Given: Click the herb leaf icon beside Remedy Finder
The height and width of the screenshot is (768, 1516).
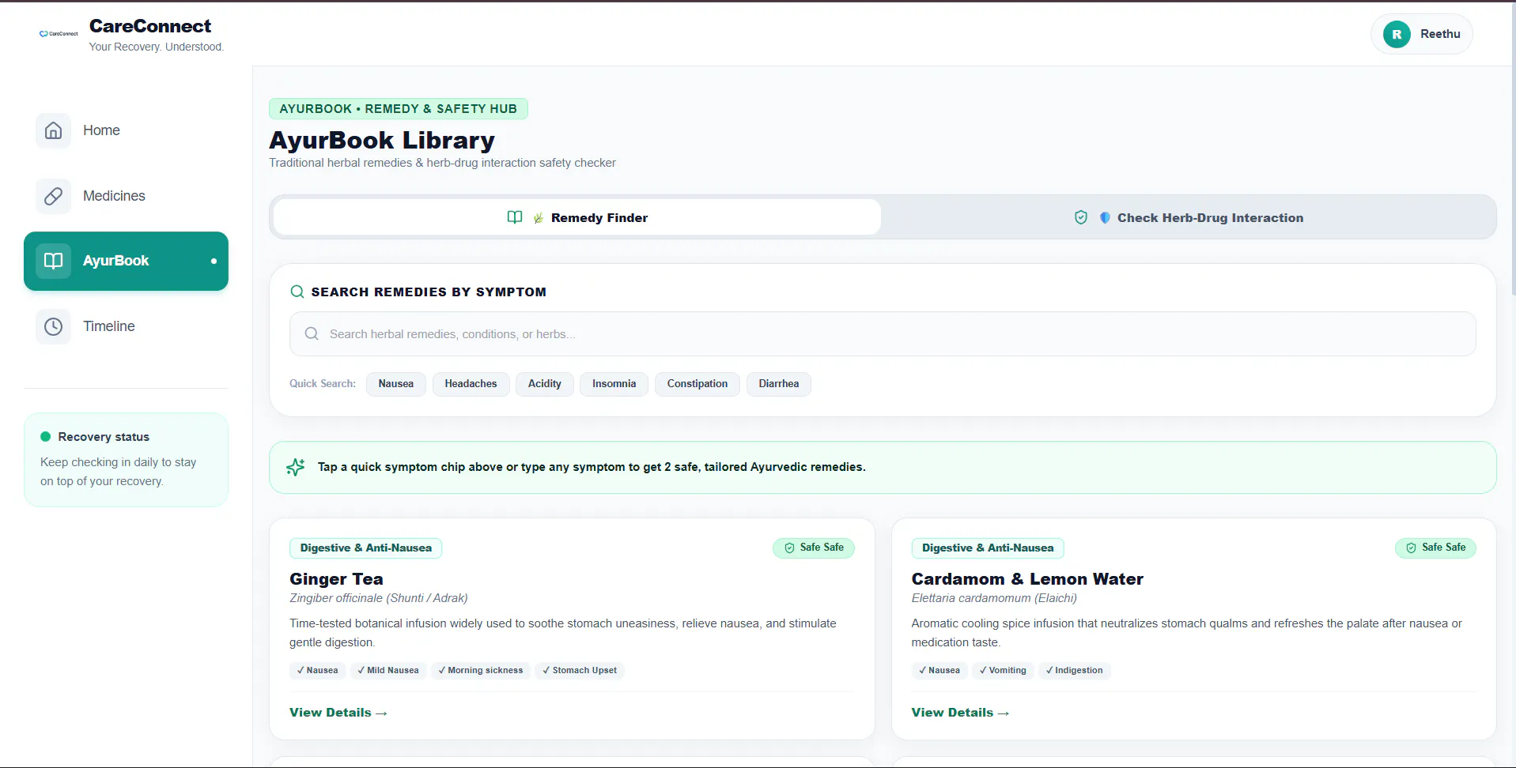Looking at the screenshot, I should click(539, 218).
